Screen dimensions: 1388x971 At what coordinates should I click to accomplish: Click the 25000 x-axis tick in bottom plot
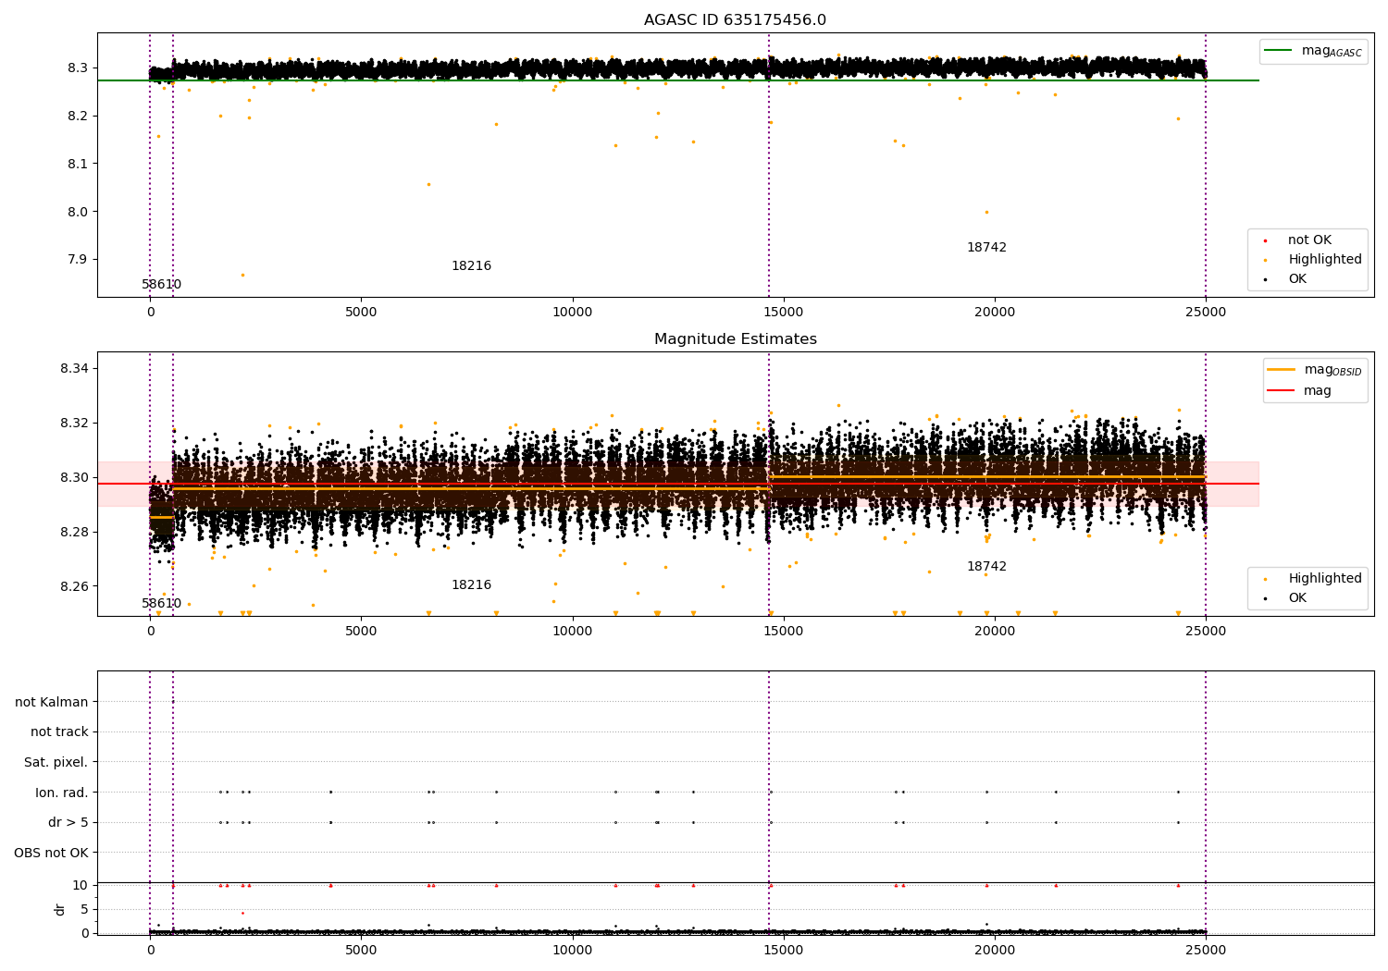[x=1206, y=950]
